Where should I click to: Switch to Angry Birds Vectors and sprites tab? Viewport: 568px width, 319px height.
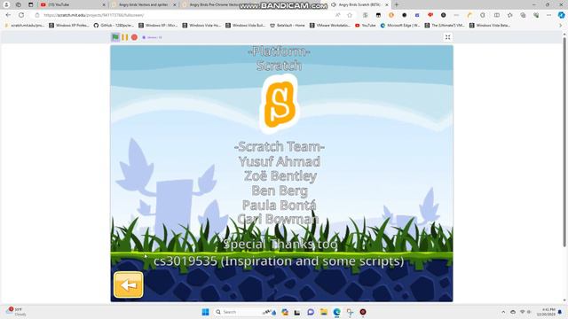143,4
